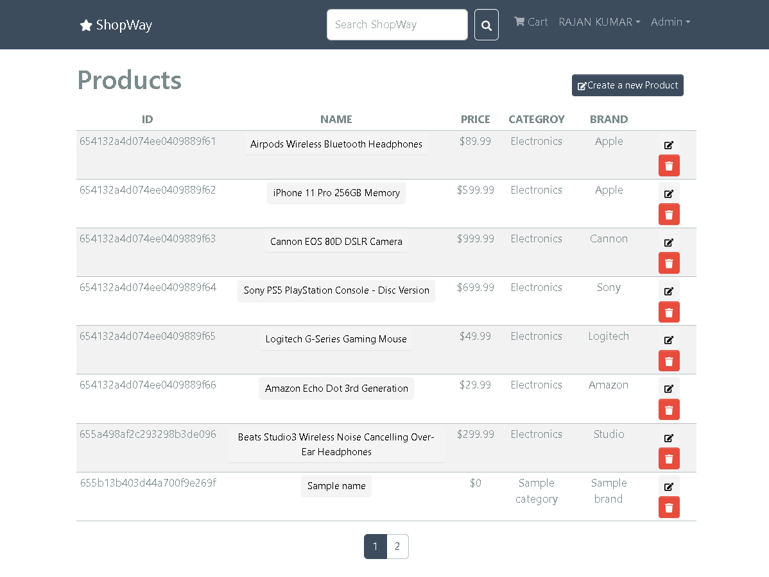Click product ID 654132a4d074ee0409889f64
The image size is (769, 577).
148,287
